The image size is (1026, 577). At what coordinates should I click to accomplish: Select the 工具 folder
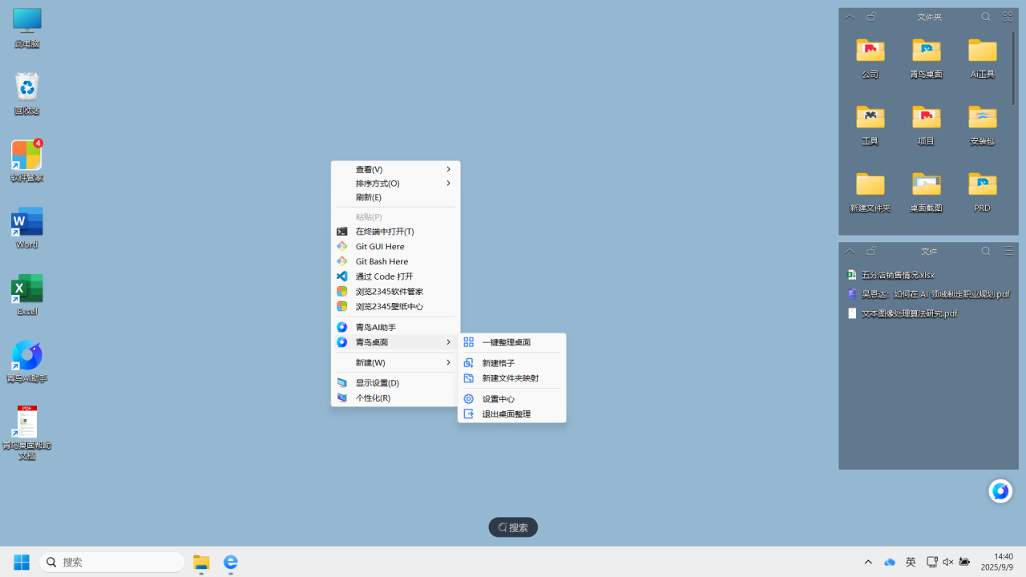tap(870, 124)
